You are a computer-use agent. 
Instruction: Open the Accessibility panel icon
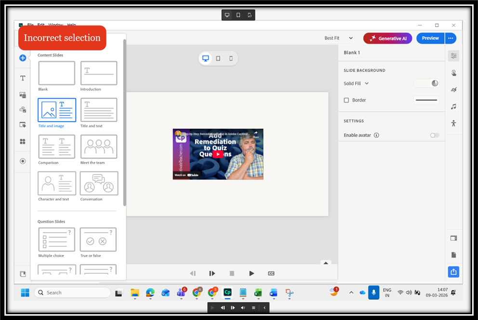453,123
